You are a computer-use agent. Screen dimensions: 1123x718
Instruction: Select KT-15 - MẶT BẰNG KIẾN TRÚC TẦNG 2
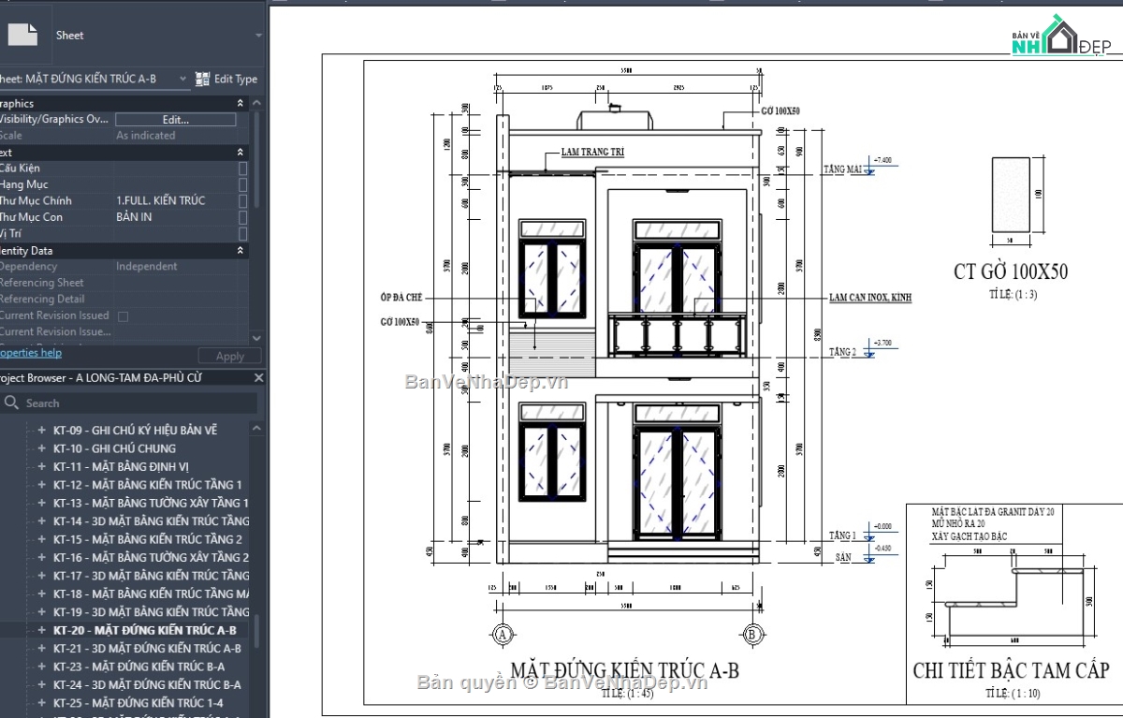click(x=148, y=539)
